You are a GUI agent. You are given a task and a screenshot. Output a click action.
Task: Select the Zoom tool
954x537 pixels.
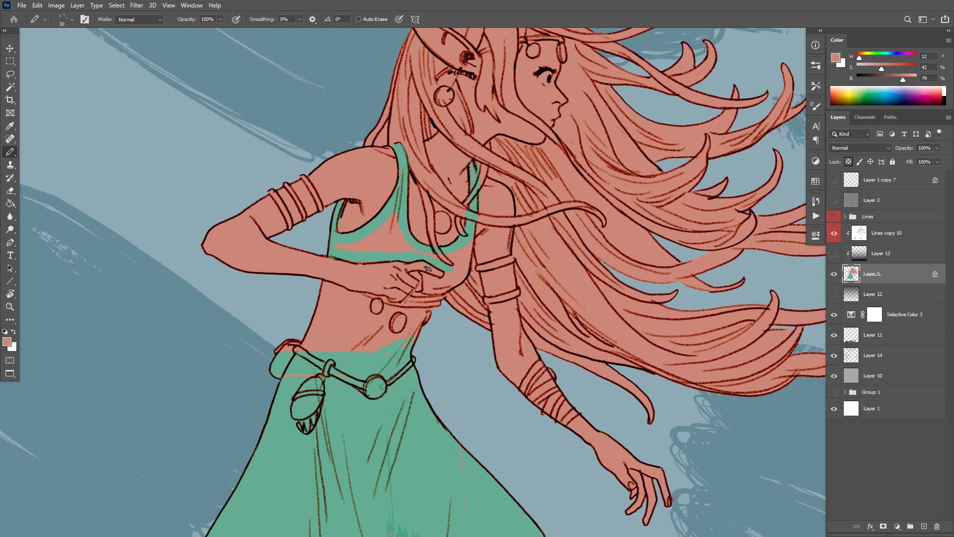tap(10, 307)
